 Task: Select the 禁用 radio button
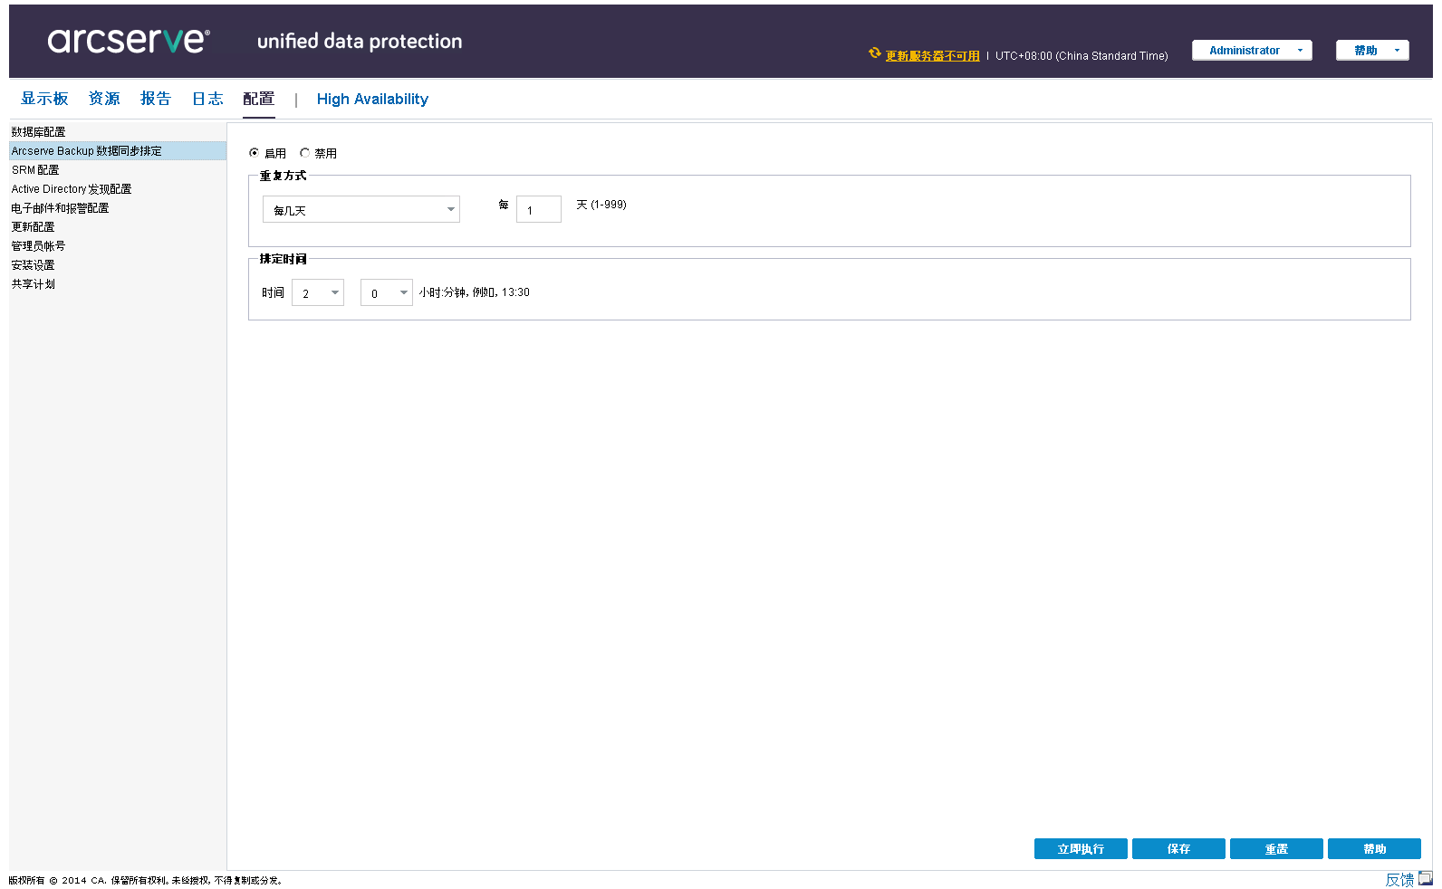305,153
